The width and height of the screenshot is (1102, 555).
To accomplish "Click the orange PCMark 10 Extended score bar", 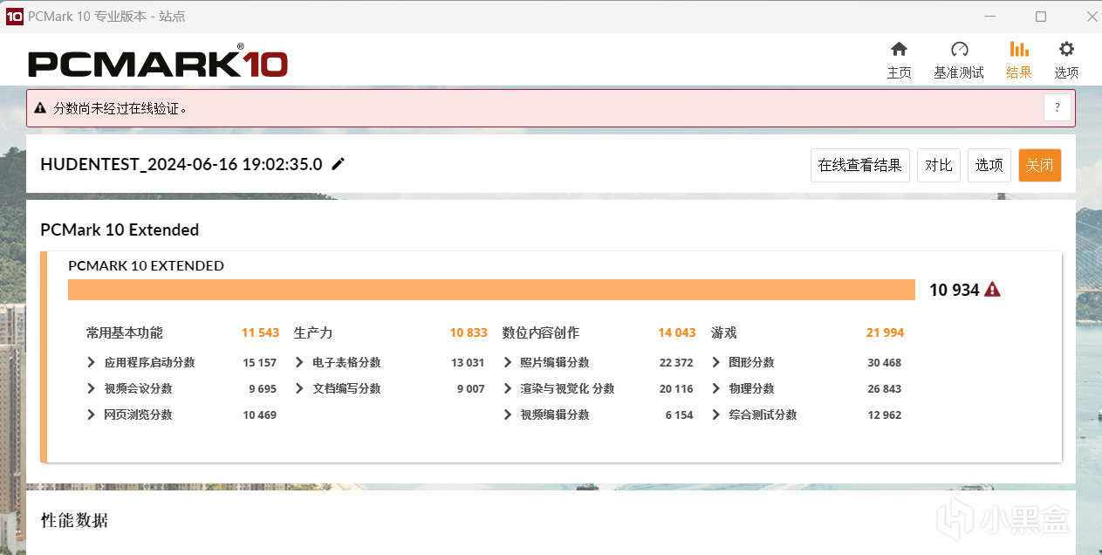I will click(x=491, y=290).
